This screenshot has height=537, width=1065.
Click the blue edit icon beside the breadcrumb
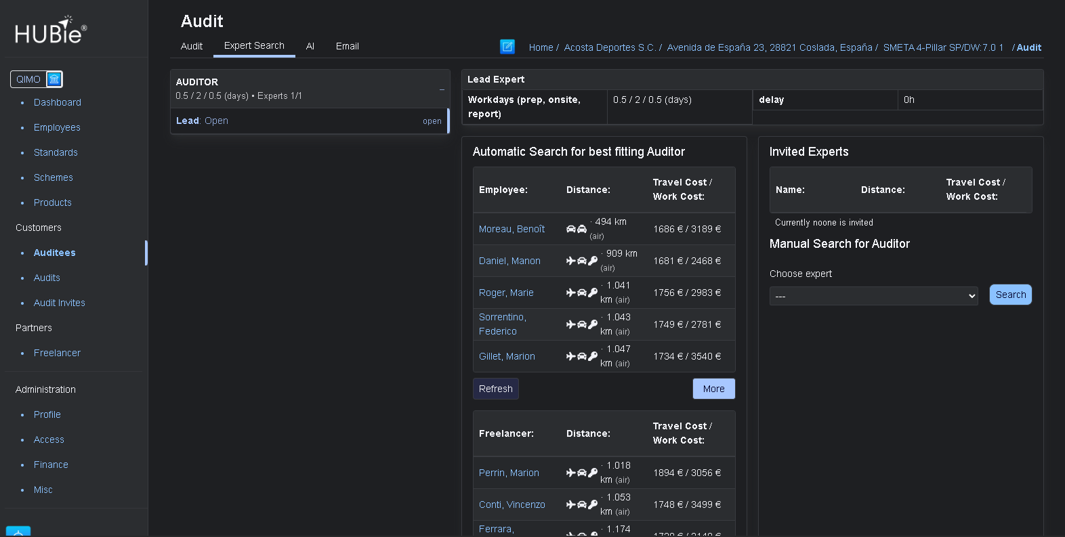pyautogui.click(x=507, y=47)
